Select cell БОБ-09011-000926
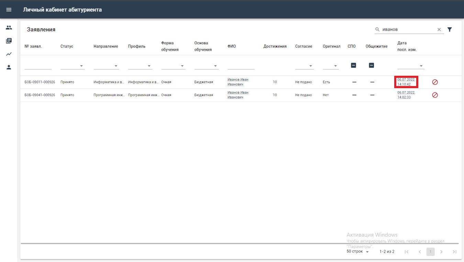This screenshot has height=262, width=464. point(40,82)
